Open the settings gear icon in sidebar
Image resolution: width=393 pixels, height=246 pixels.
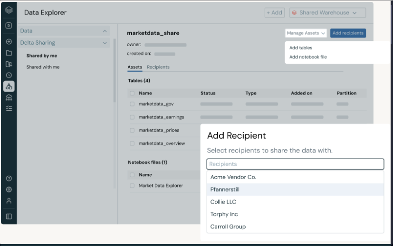[x=9, y=189]
